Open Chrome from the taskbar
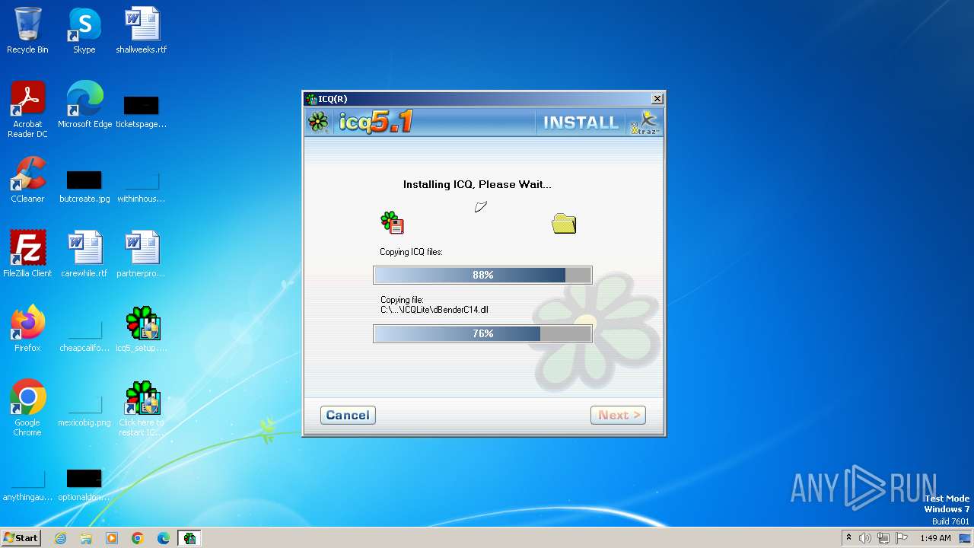 (138, 538)
